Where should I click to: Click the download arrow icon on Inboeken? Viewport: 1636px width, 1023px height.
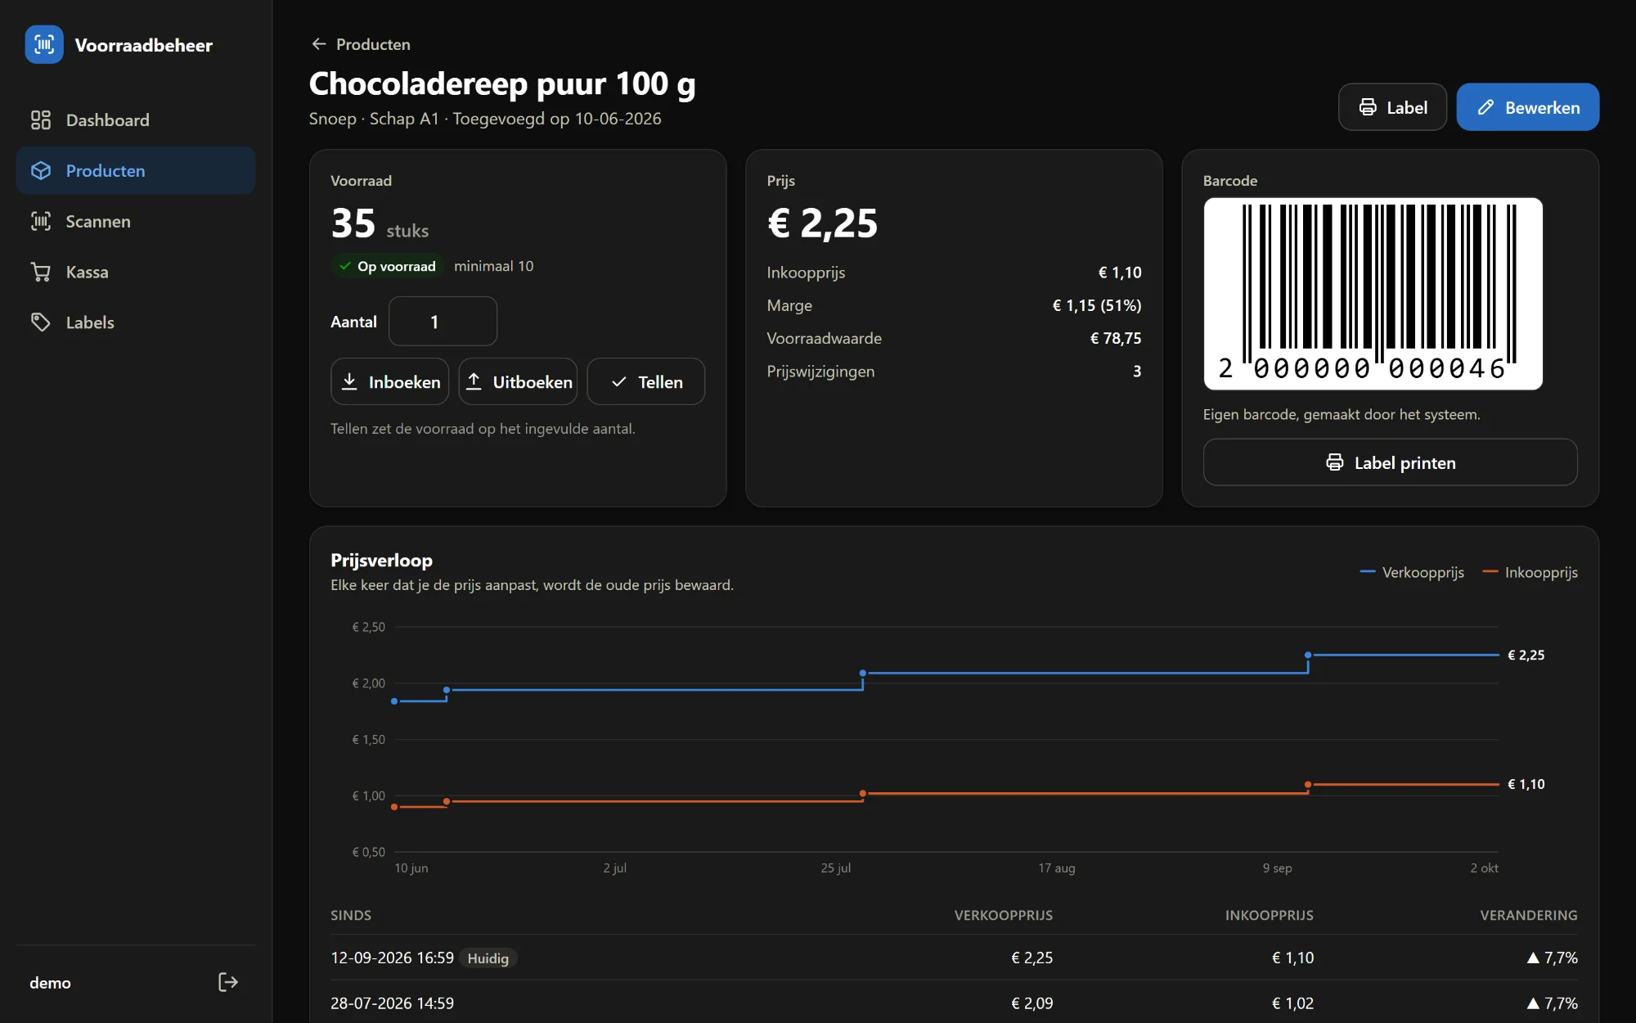[x=349, y=381]
